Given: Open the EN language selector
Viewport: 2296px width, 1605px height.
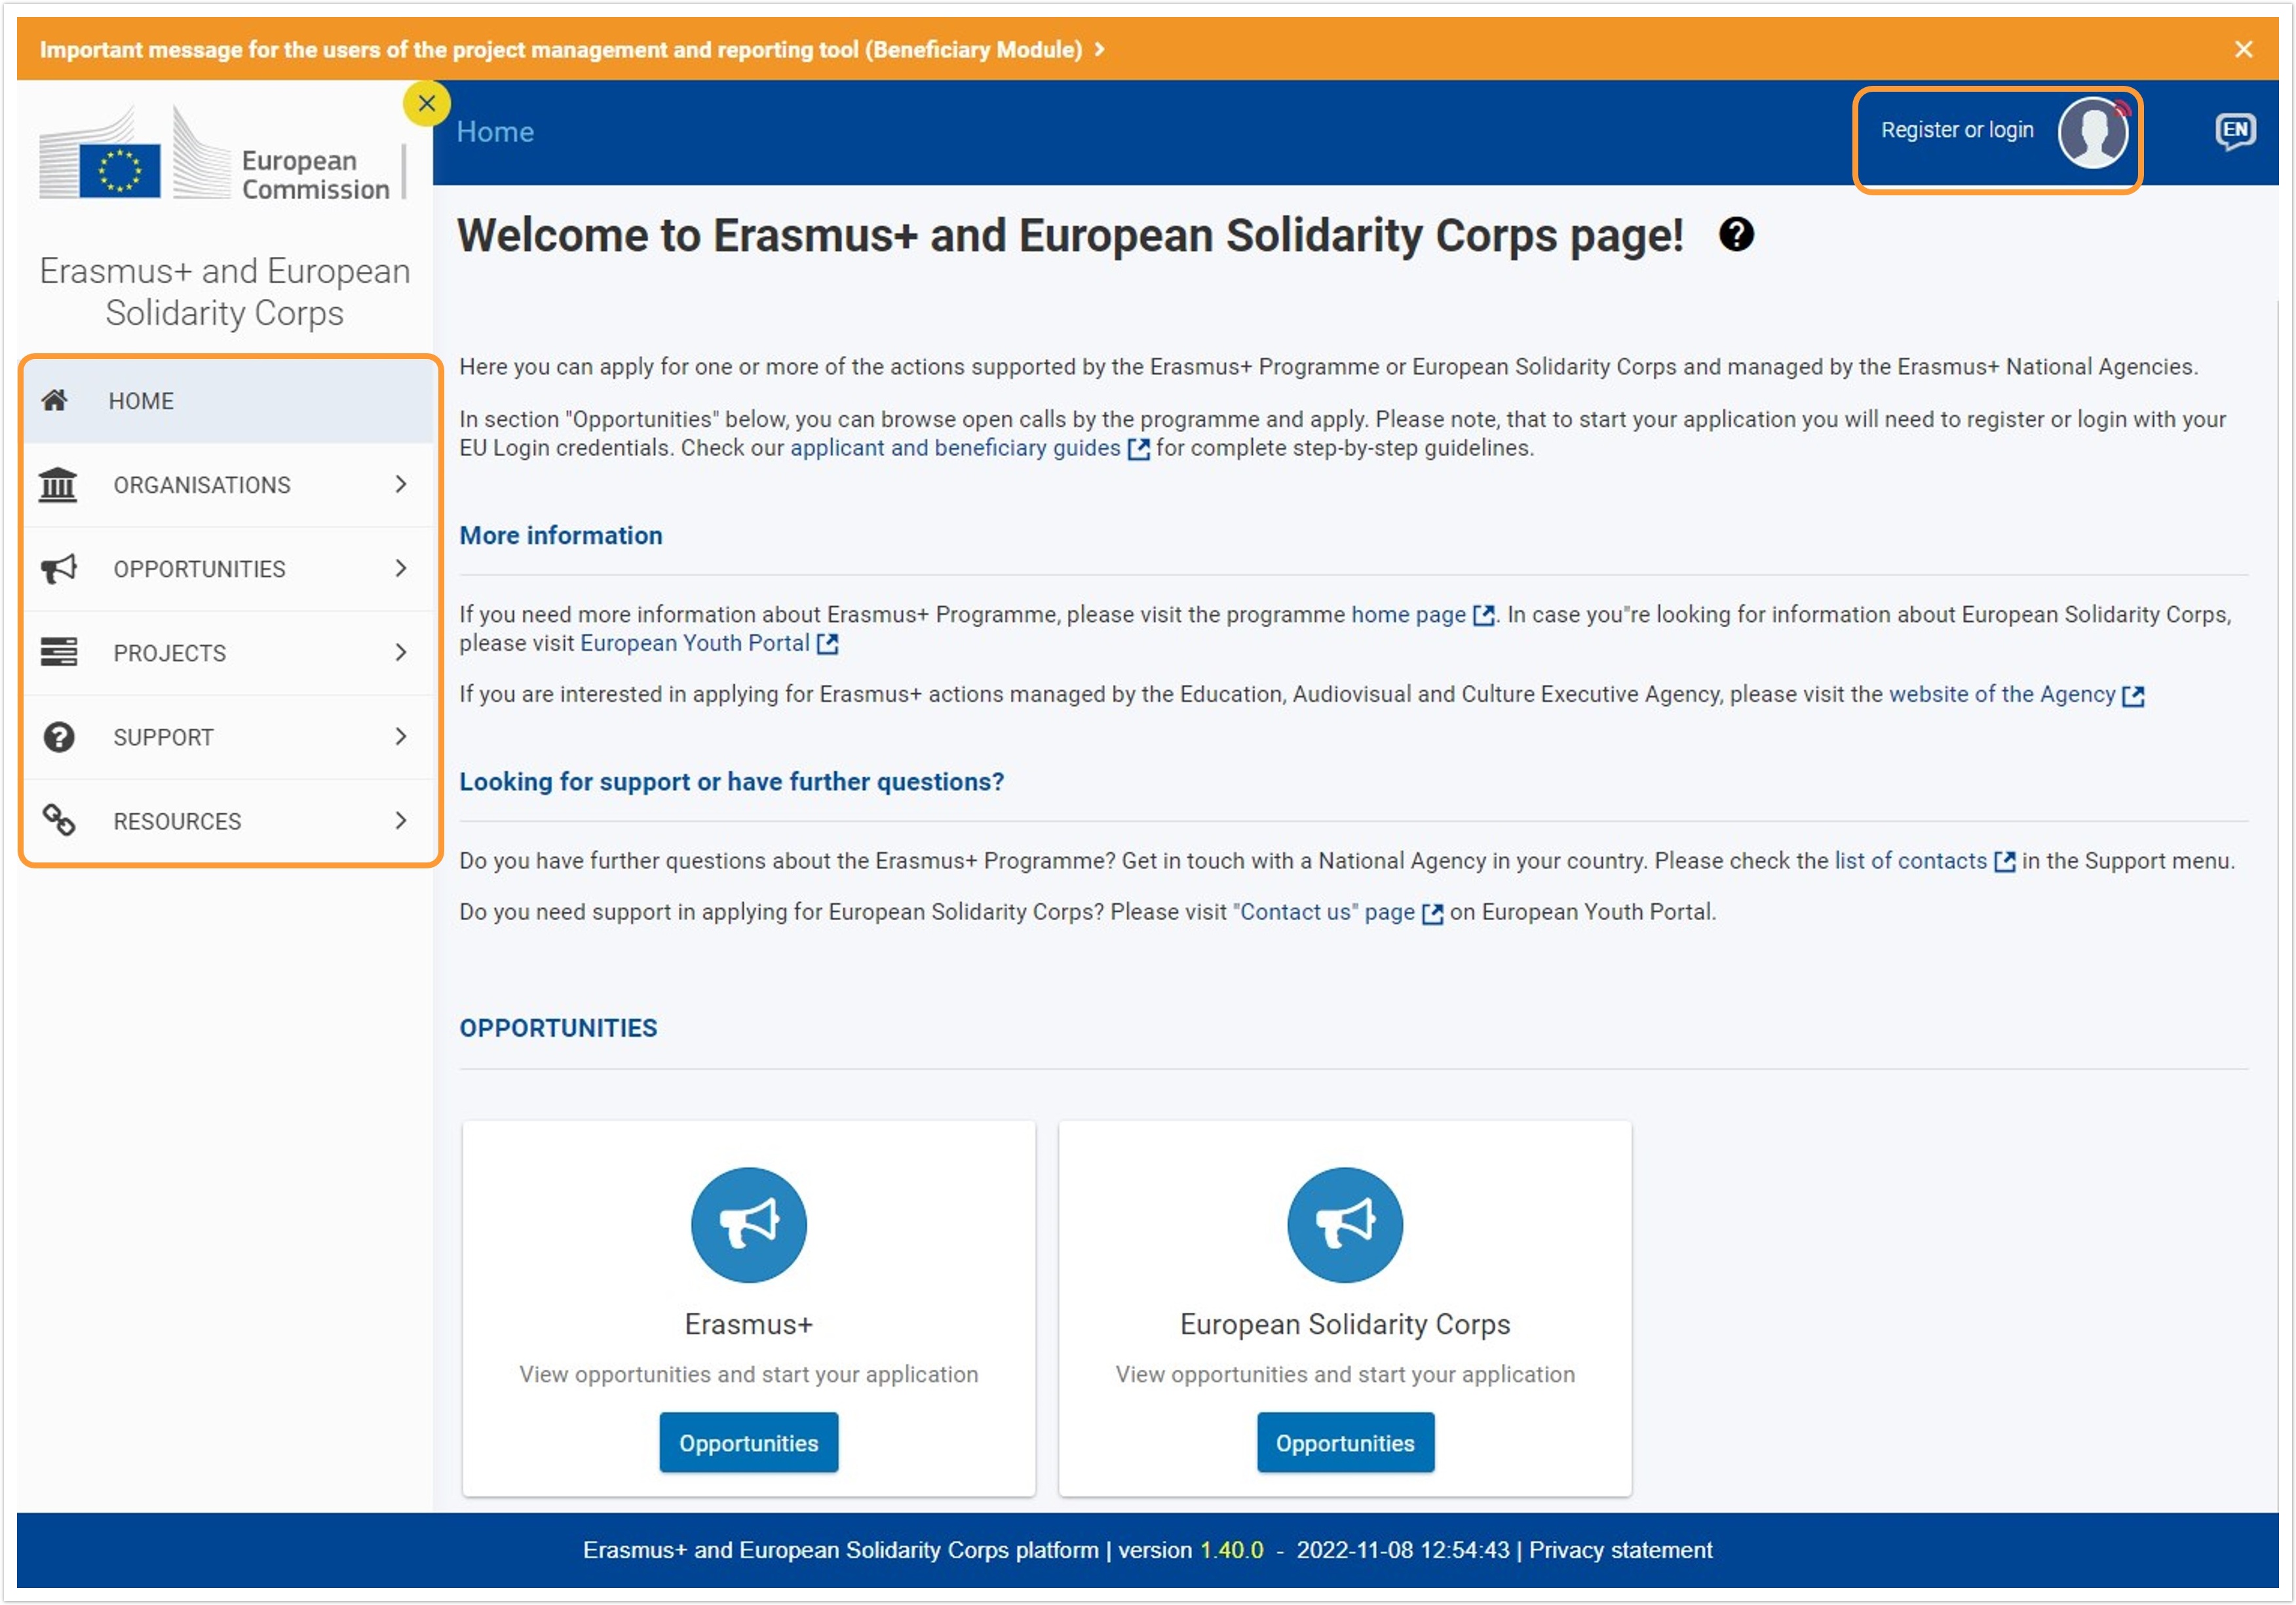Looking at the screenshot, I should (x=2235, y=131).
